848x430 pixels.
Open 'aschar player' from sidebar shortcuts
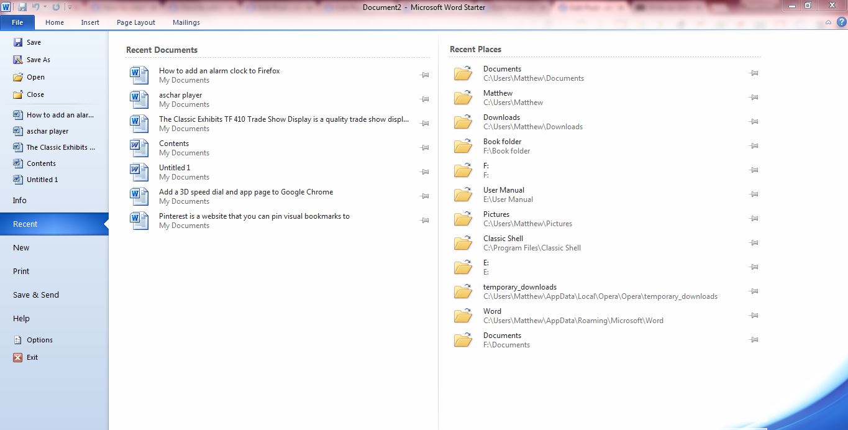click(x=41, y=131)
